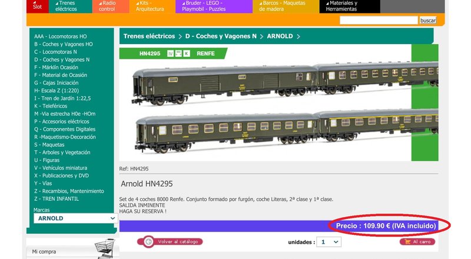Select Z - TREN INFANTIL category

point(57,199)
